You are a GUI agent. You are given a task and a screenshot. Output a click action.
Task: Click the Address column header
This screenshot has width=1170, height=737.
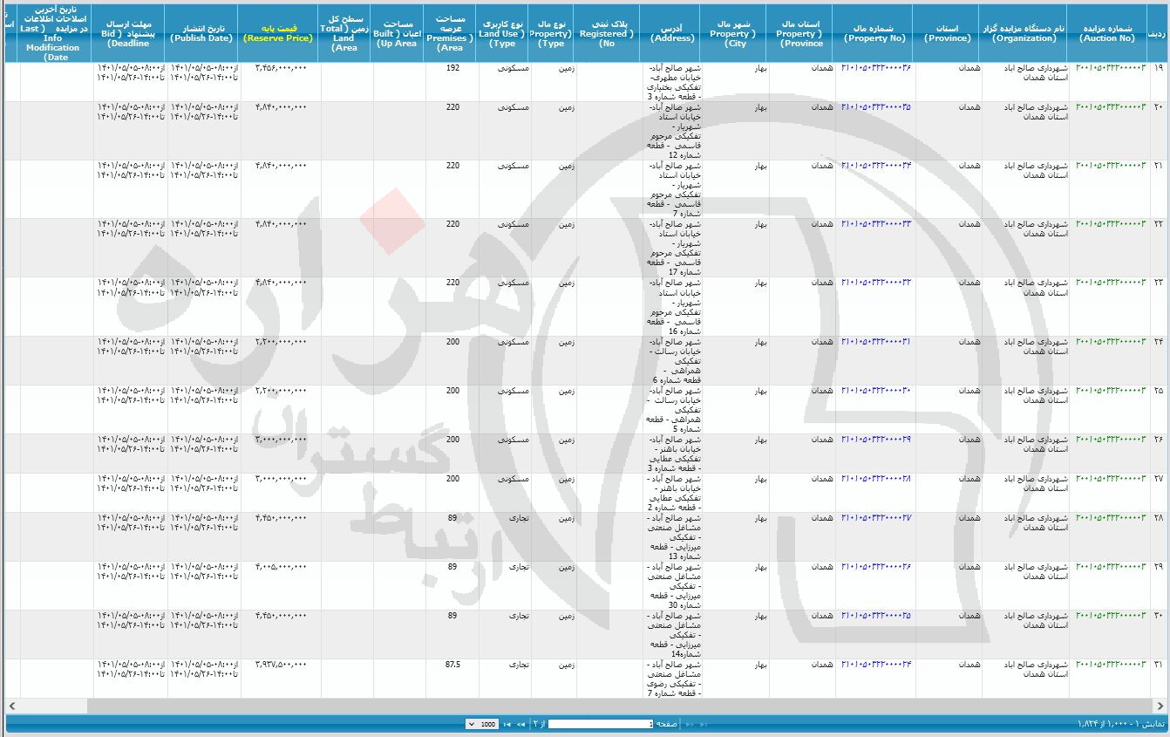673,33
